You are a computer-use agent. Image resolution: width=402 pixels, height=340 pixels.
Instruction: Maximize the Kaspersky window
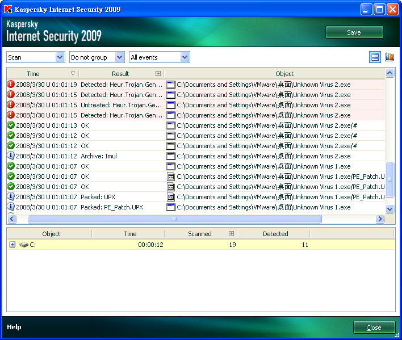pyautogui.click(x=379, y=10)
